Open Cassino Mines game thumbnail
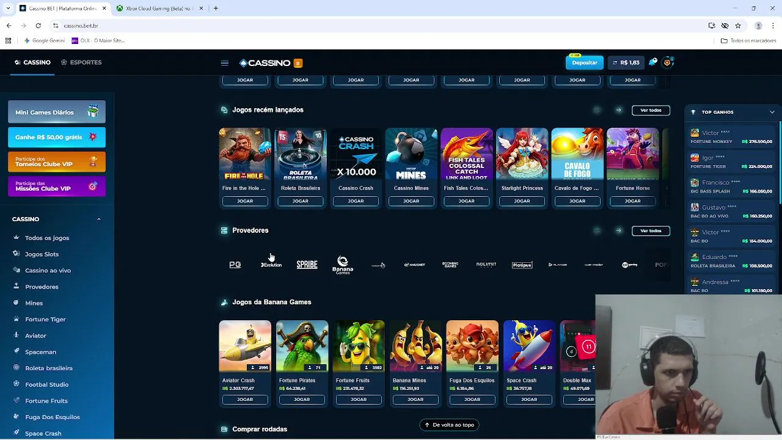Viewport: 782px width, 440px height. 411,154
